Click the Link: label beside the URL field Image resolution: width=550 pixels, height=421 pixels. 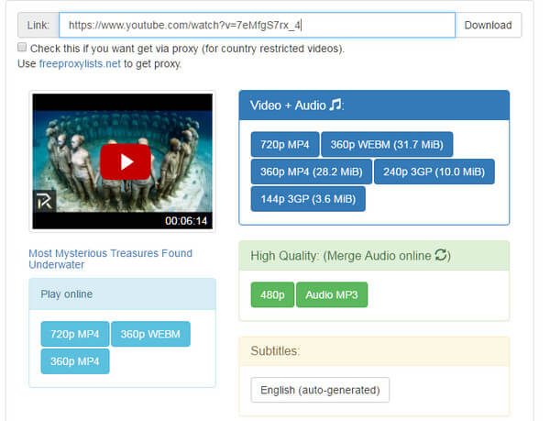pos(38,26)
